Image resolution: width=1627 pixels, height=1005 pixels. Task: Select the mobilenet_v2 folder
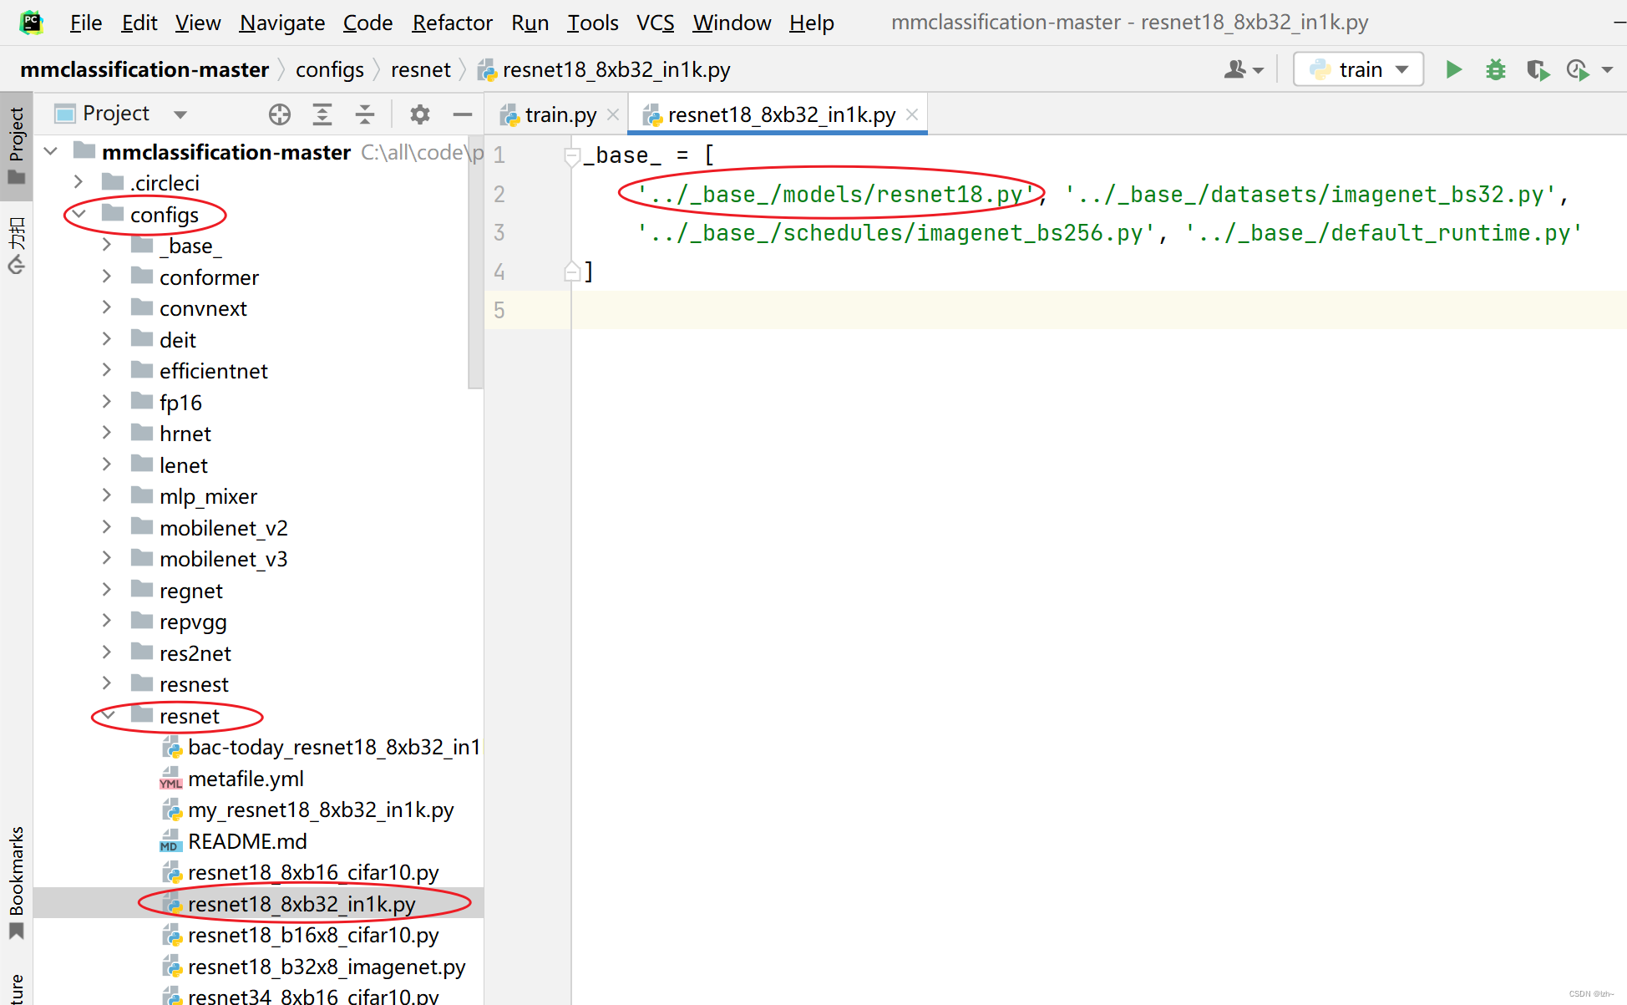[223, 528]
